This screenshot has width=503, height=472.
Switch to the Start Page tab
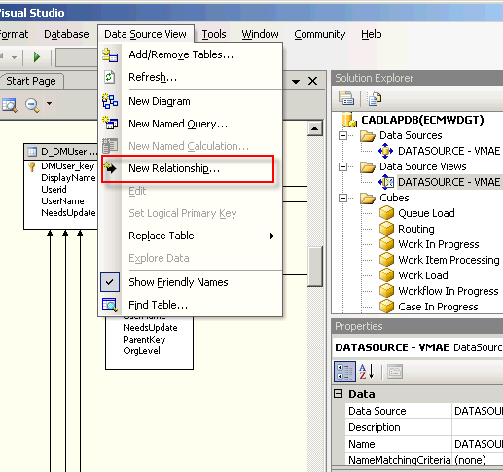click(x=31, y=81)
